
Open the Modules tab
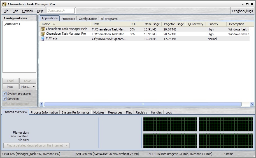(99, 112)
